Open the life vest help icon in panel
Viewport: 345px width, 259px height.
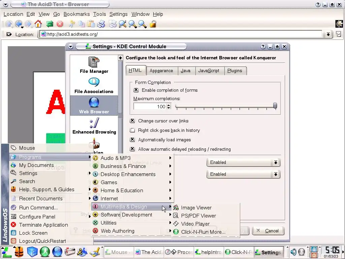19,252
